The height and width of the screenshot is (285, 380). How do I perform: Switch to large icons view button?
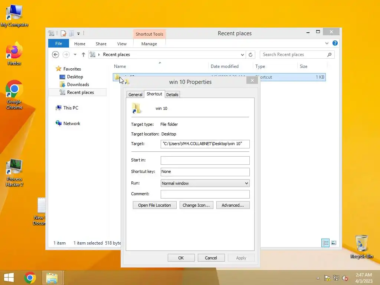(x=334, y=243)
